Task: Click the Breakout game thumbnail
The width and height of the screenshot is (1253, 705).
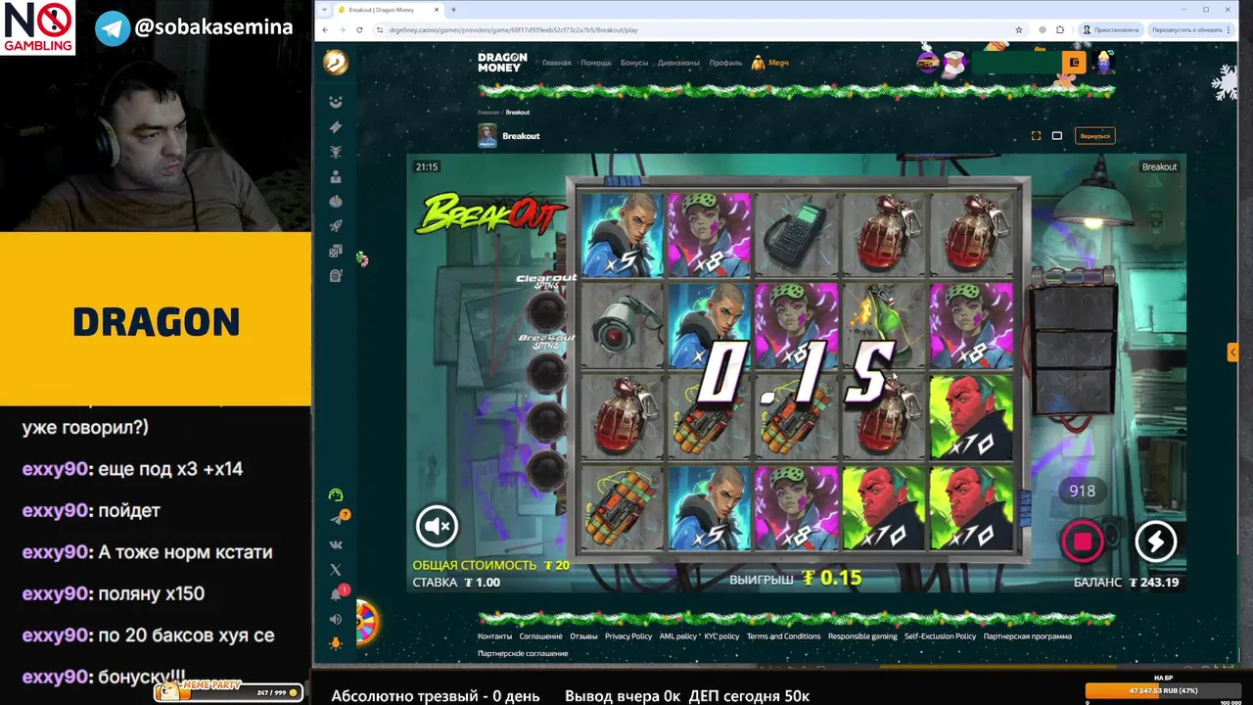Action: [487, 136]
